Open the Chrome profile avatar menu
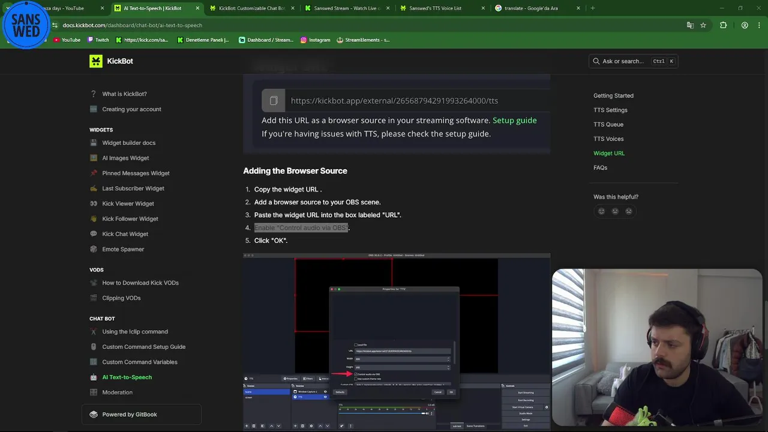 [745, 25]
